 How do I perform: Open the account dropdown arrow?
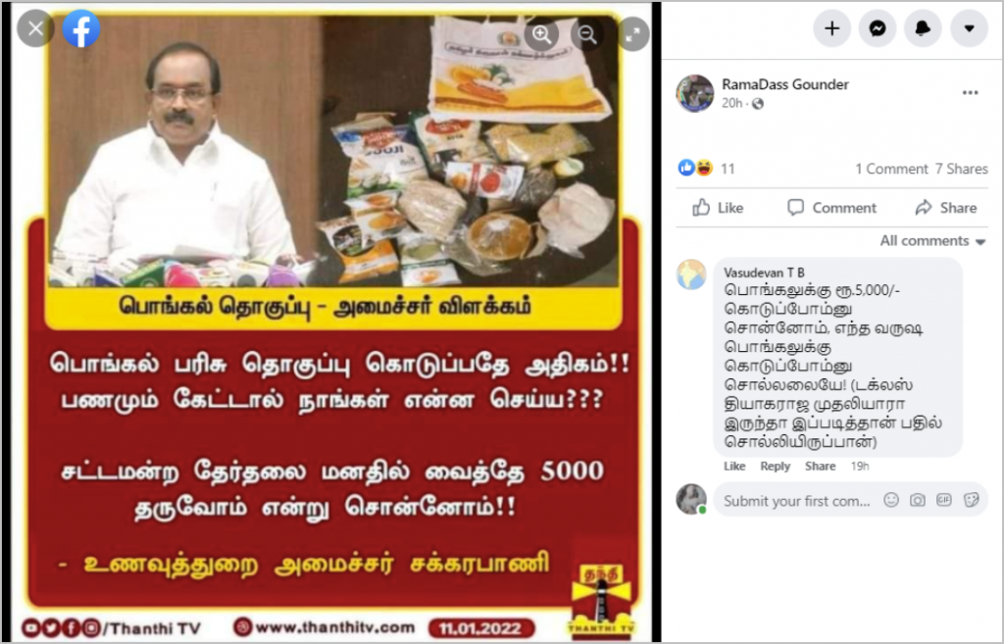pos(969,28)
